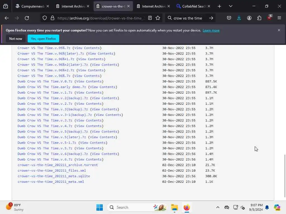
Task: Submit search with the arrow button
Action: point(211,18)
